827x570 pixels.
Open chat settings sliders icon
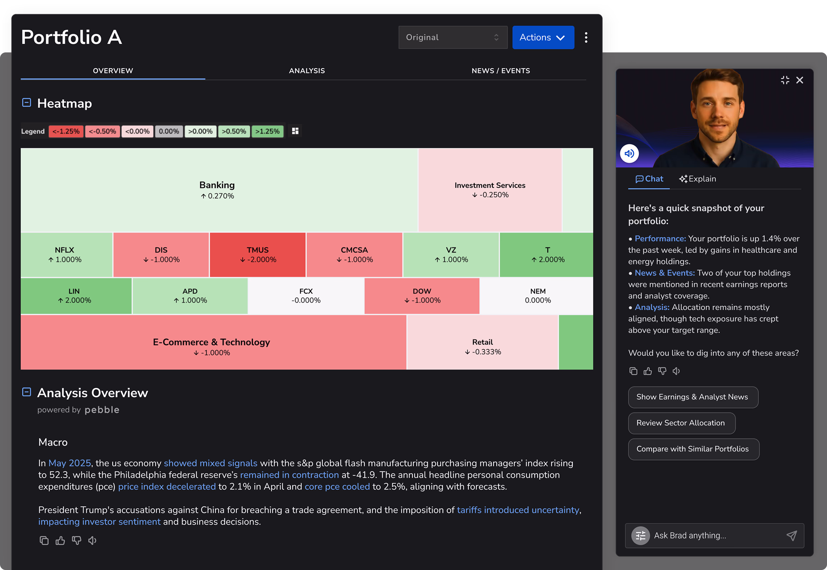click(641, 536)
